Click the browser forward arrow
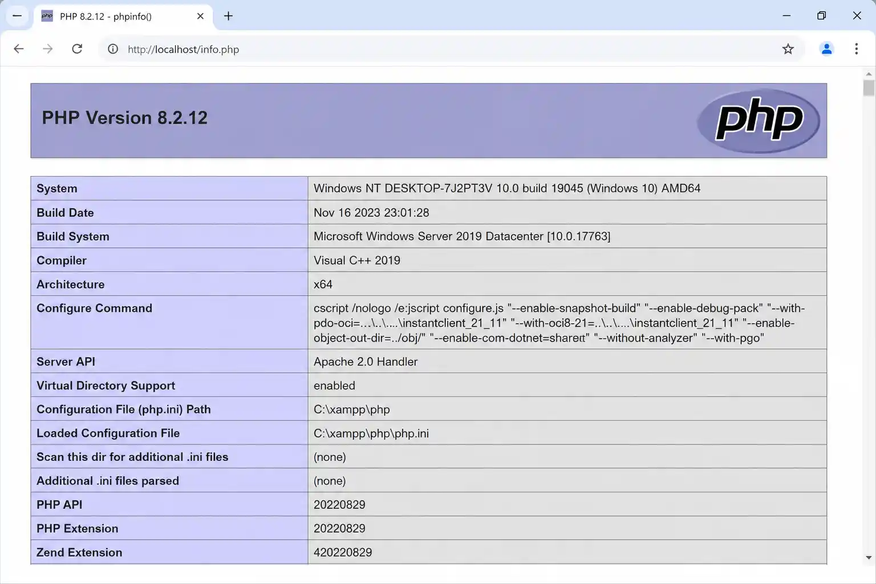Image resolution: width=876 pixels, height=584 pixels. point(48,49)
